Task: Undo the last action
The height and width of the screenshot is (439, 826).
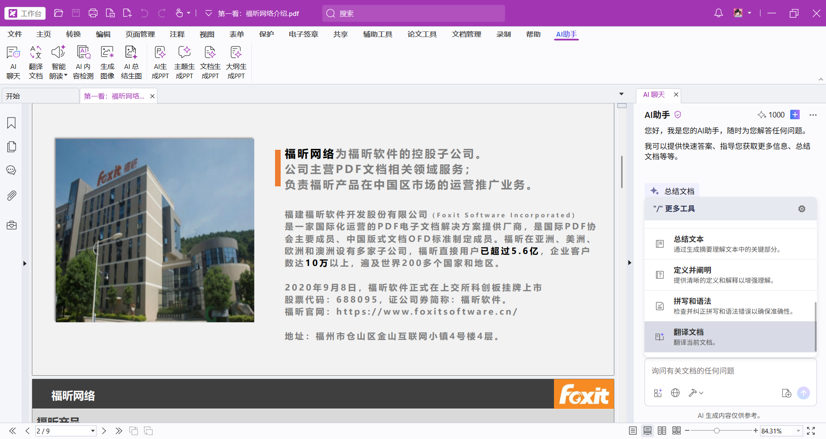Action: (144, 13)
